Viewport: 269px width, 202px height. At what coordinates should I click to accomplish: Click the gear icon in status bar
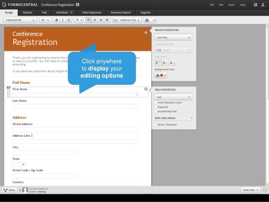pyautogui.click(x=265, y=190)
